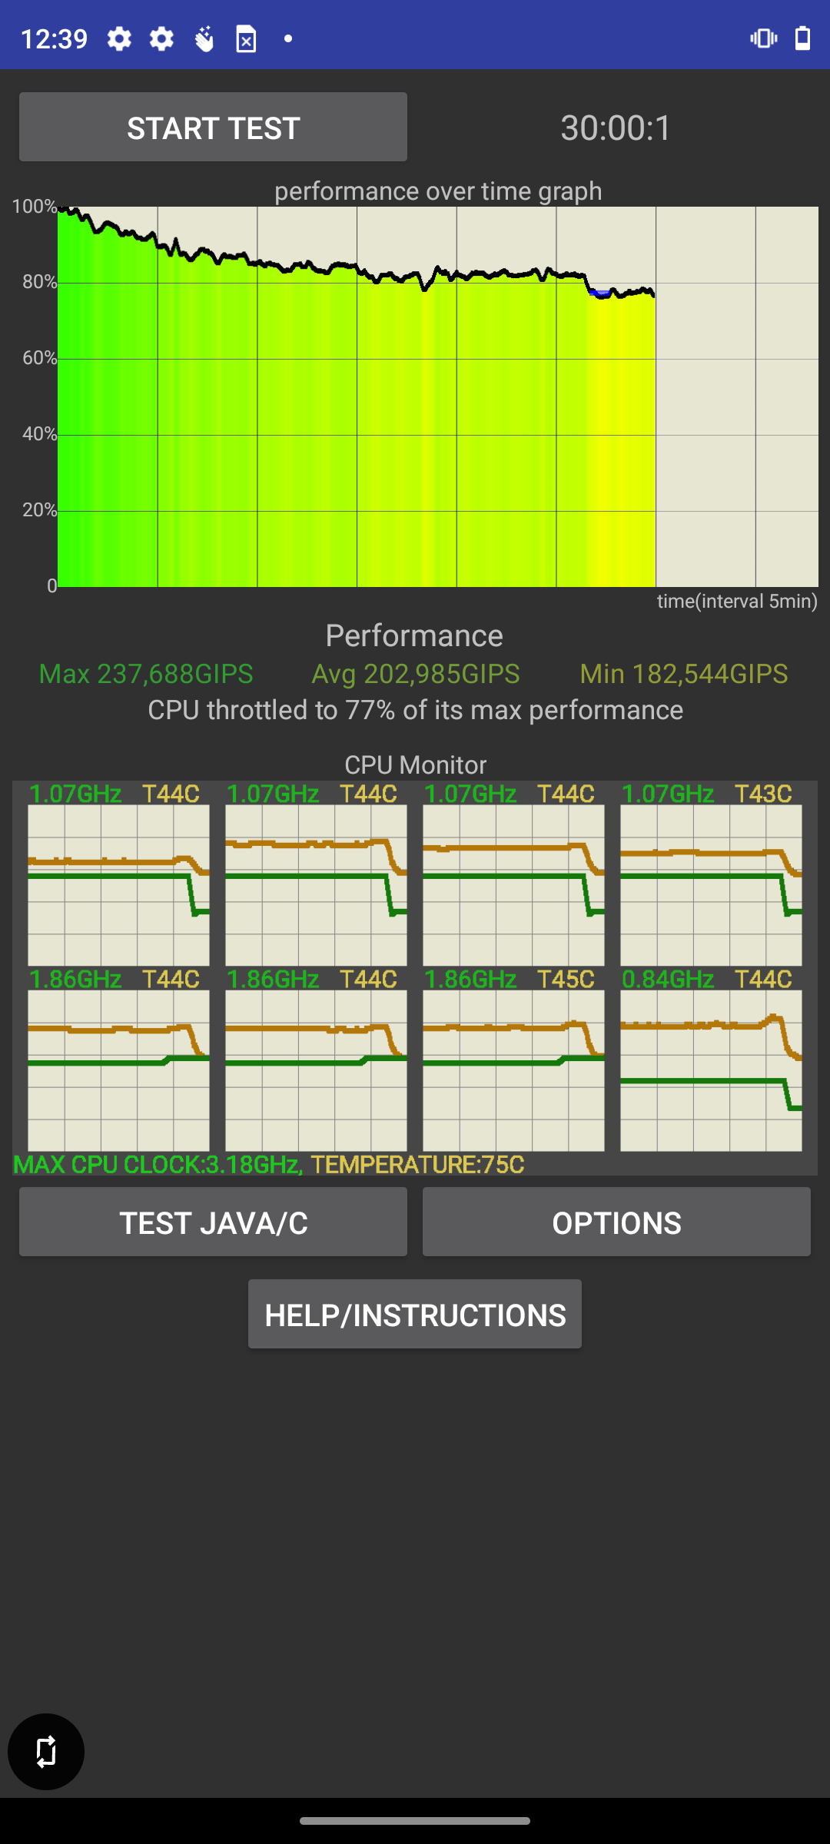Tap the battery icon in status bar
The height and width of the screenshot is (1844, 830).
click(802, 38)
